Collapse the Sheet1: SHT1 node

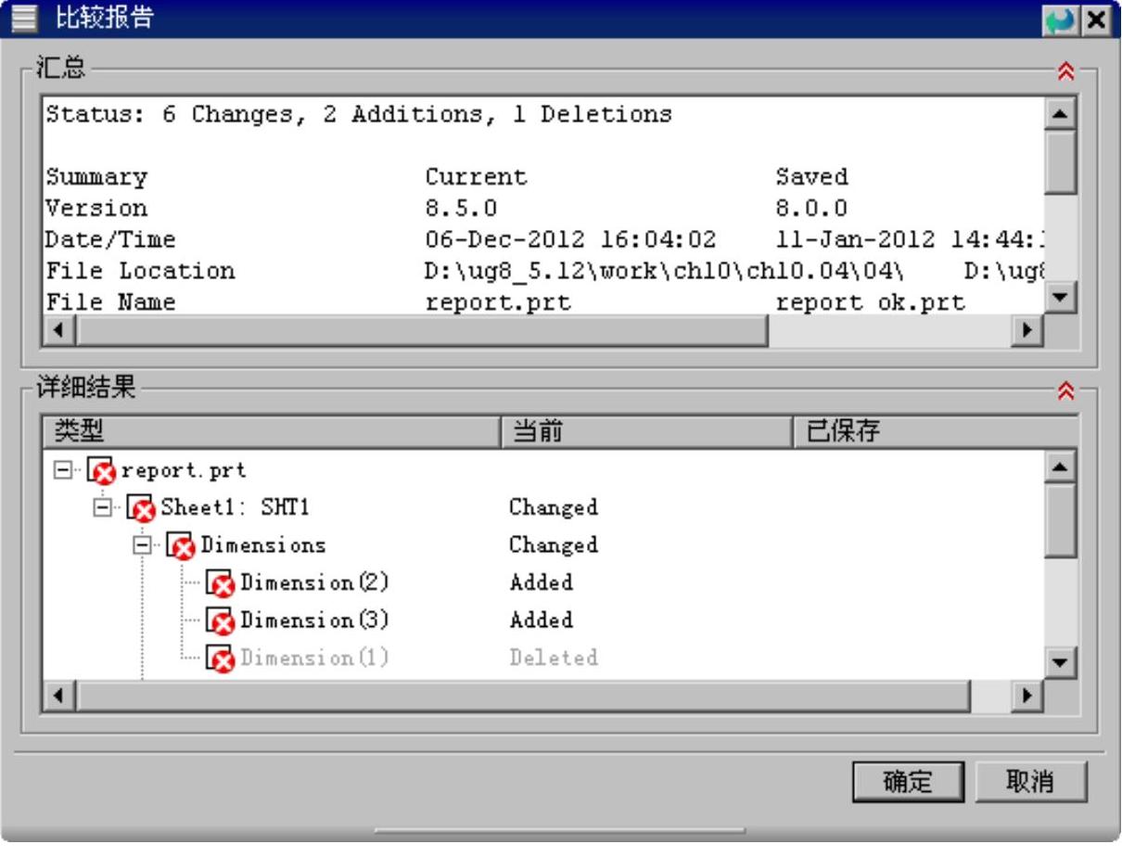coord(103,507)
